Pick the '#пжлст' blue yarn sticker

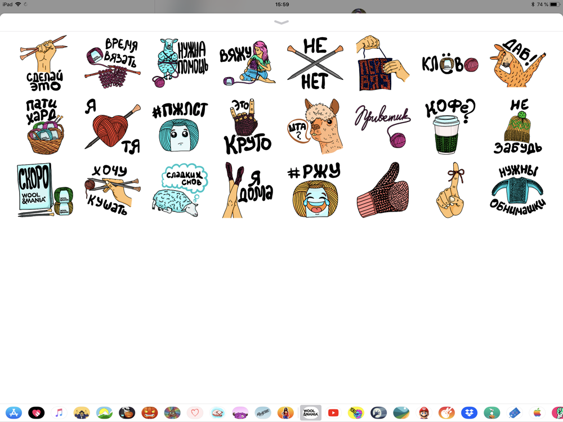click(x=180, y=126)
